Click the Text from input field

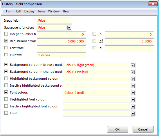(x=62, y=48)
